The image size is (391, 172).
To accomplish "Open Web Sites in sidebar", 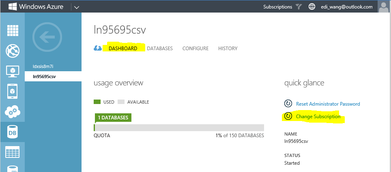I will coord(13,51).
